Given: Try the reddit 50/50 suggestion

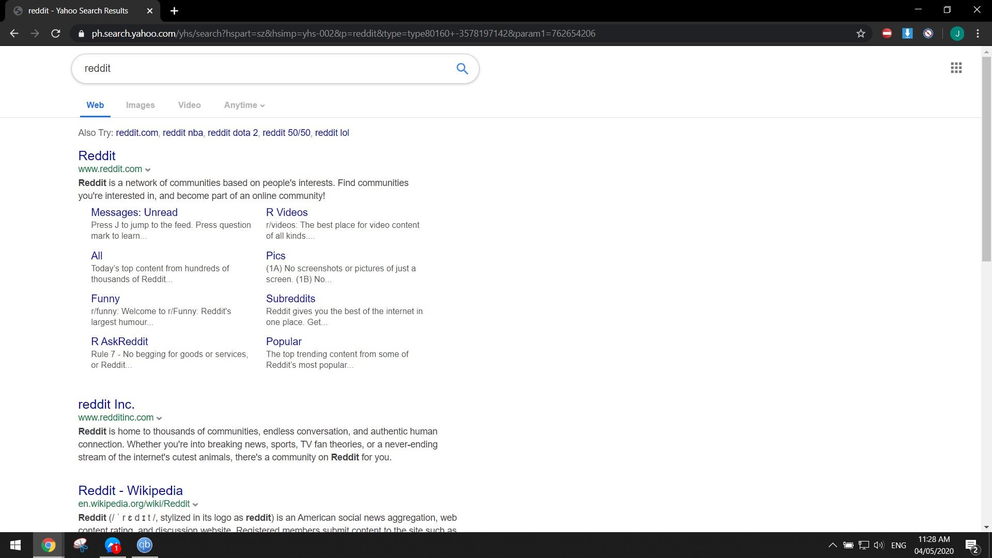Looking at the screenshot, I should pyautogui.click(x=286, y=133).
